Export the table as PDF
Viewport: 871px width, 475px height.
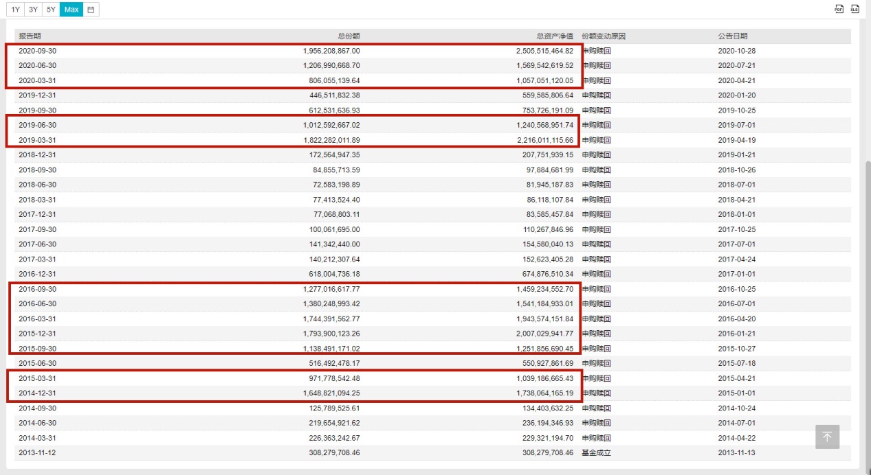click(839, 9)
